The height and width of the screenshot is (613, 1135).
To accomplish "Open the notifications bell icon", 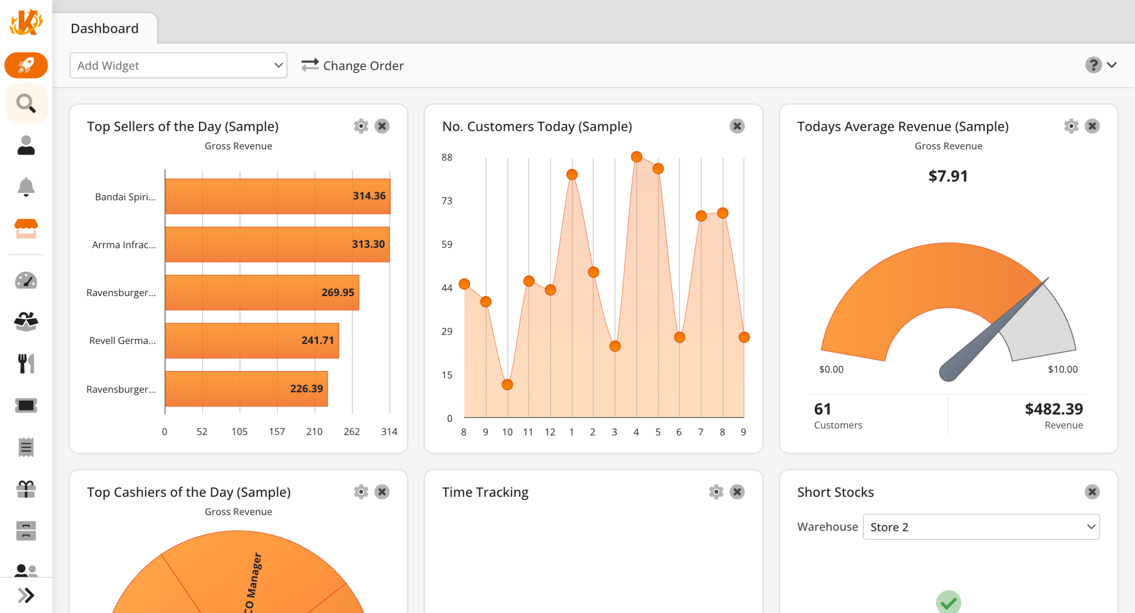I will click(26, 187).
